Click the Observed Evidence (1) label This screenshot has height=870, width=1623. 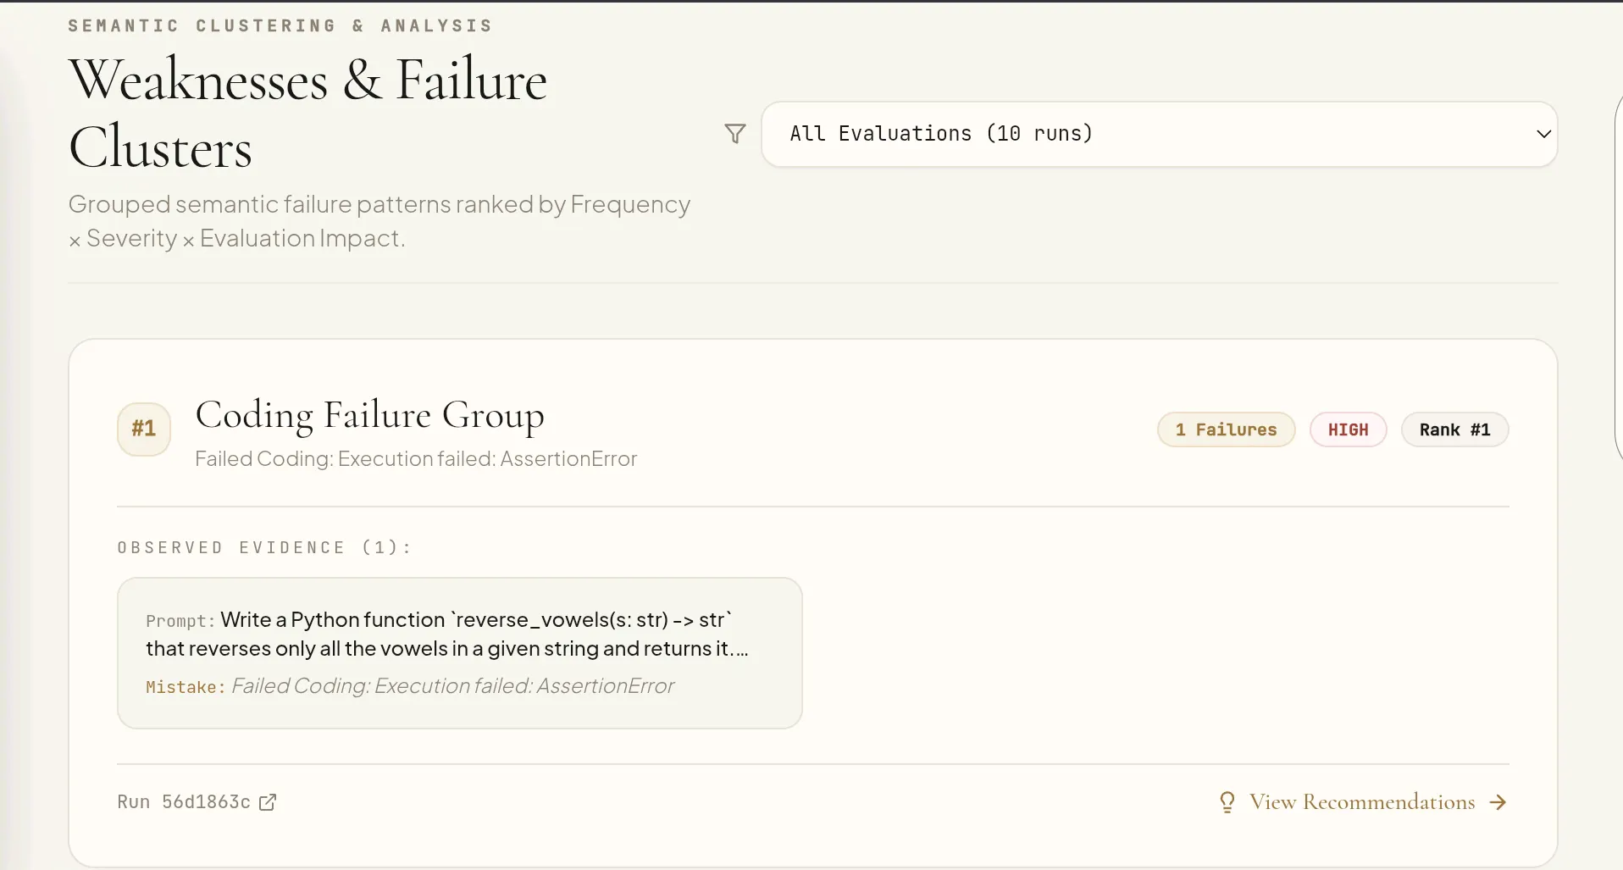264,547
